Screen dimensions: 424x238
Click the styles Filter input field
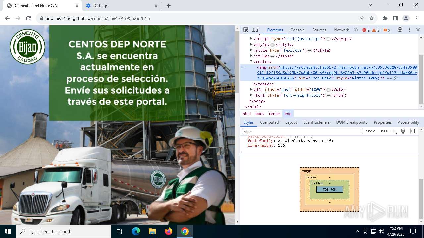302,131
